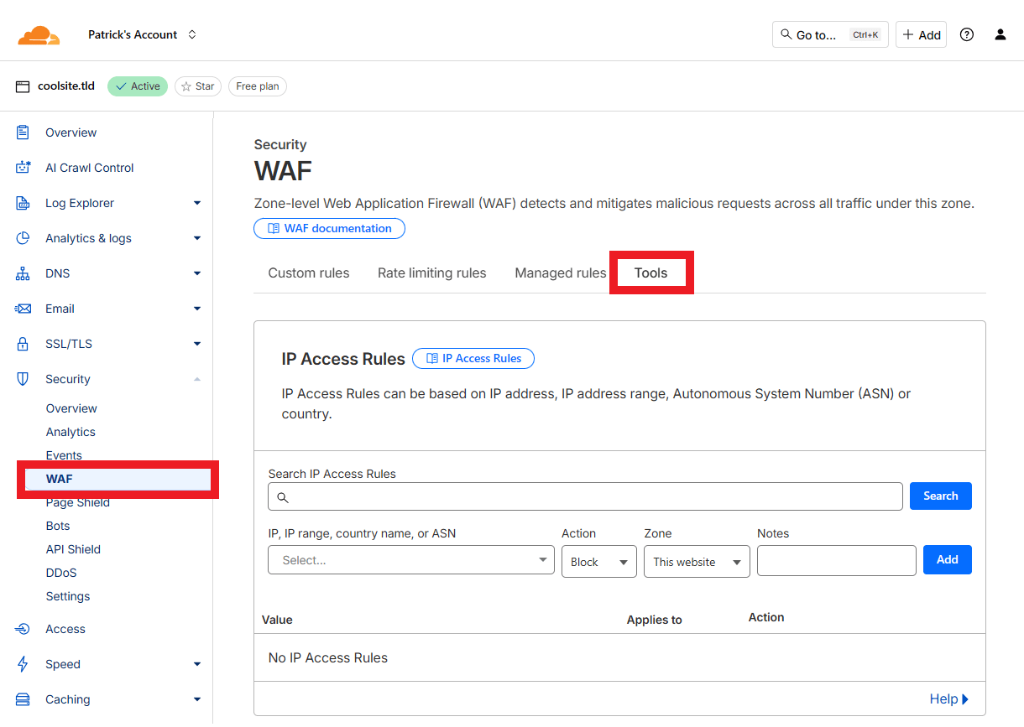Image resolution: width=1024 pixels, height=727 pixels.
Task: Click the DNS sidebar icon
Action: click(24, 273)
